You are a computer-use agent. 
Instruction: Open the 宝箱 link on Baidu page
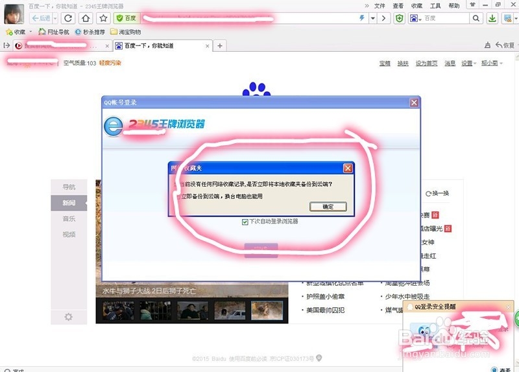tap(385, 63)
